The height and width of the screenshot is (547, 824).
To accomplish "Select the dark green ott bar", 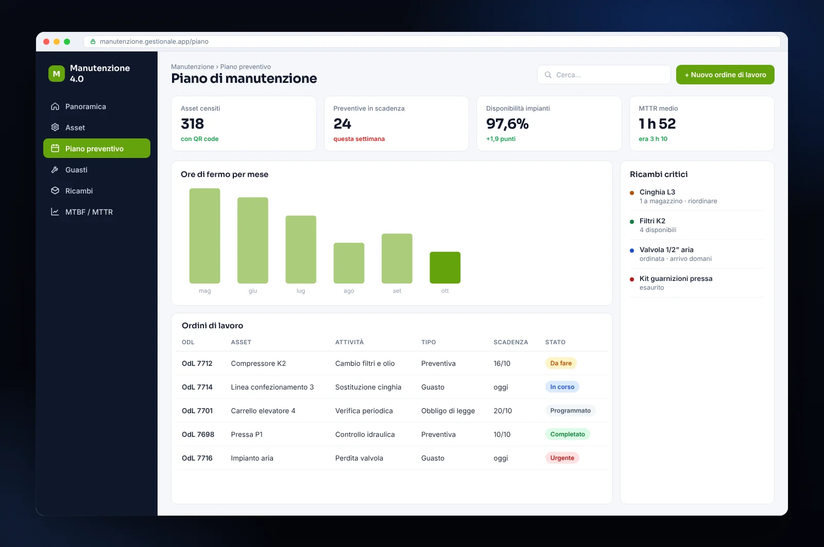I will point(445,268).
